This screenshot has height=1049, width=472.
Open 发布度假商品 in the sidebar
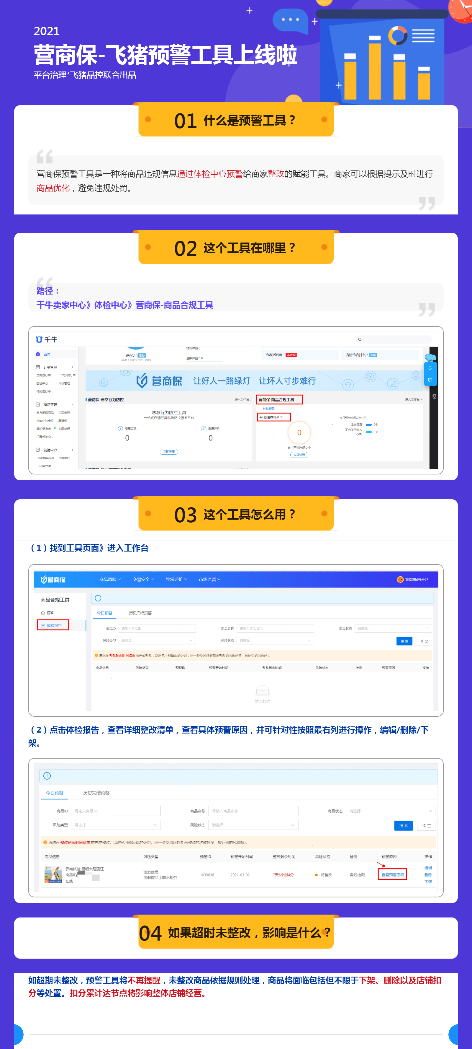click(45, 412)
